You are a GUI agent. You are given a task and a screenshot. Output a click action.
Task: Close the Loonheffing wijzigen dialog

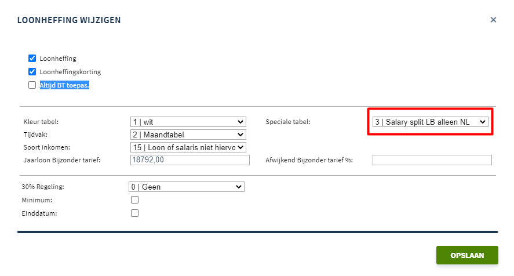pyautogui.click(x=493, y=20)
